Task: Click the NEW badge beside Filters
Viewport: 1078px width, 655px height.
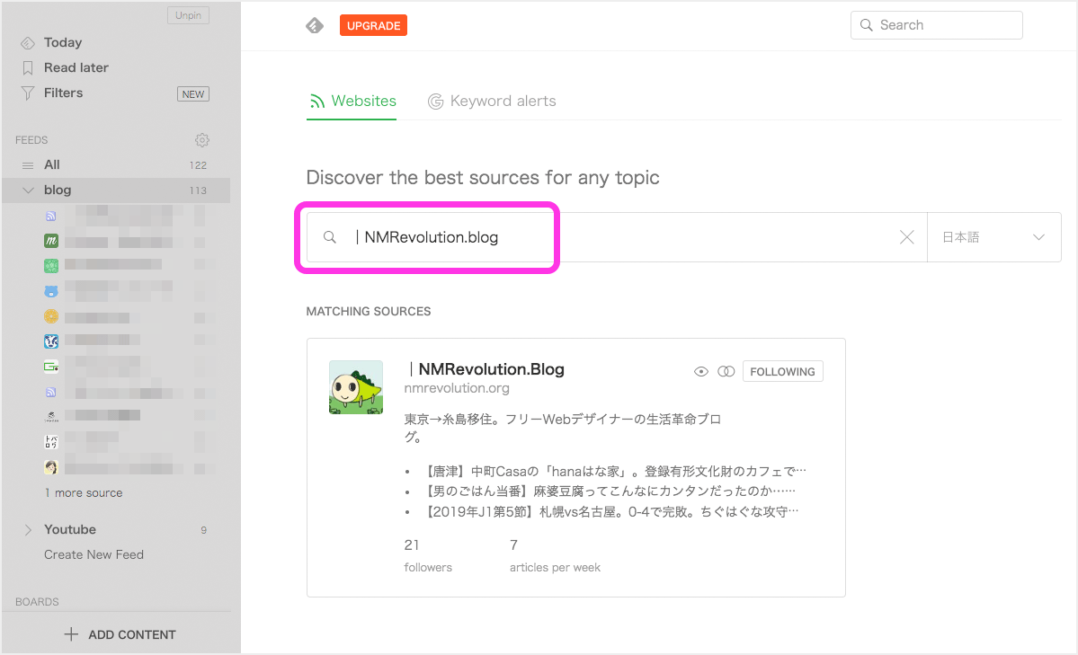Action: click(193, 94)
